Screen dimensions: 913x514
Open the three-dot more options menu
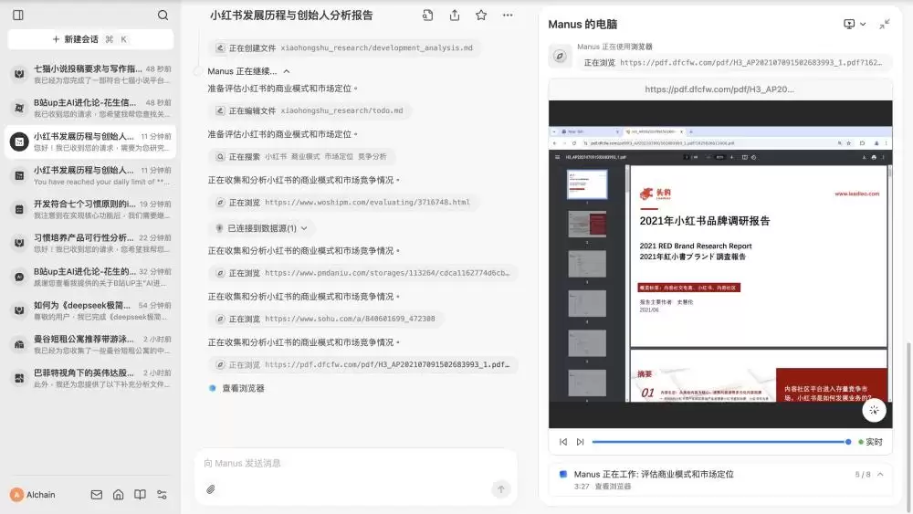tap(508, 16)
